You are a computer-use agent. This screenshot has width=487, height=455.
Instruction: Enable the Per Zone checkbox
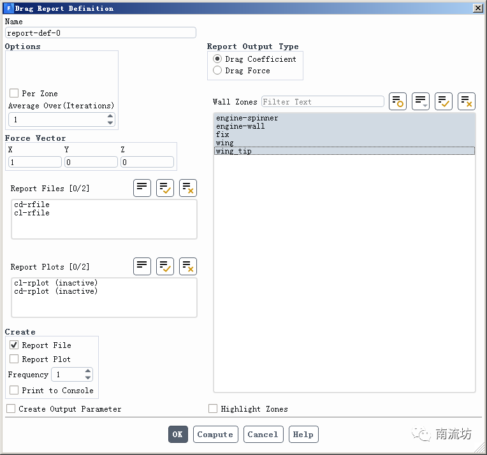click(14, 93)
